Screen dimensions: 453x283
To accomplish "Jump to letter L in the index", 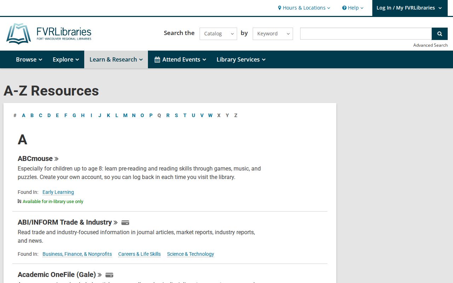I will [x=116, y=115].
